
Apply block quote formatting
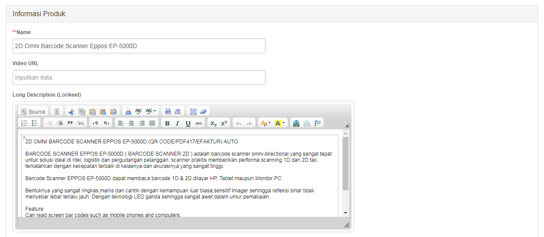click(x=70, y=123)
